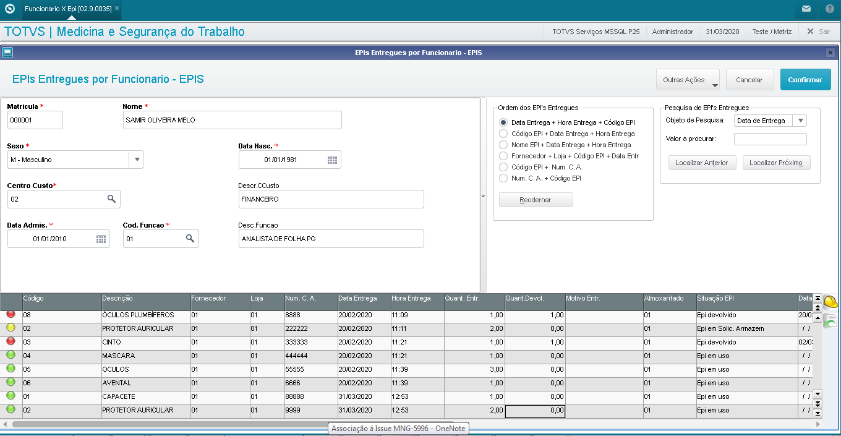Screen dimensions: 841x436
Task: Select Data Entrega + Hora Entrega + Código EPI
Action: click(503, 122)
